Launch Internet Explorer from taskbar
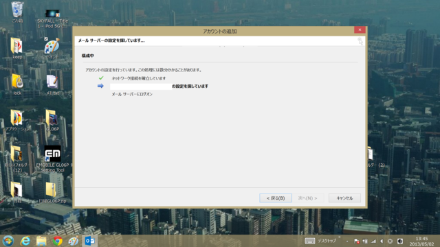This screenshot has height=247, width=440. pyautogui.click(x=25, y=241)
